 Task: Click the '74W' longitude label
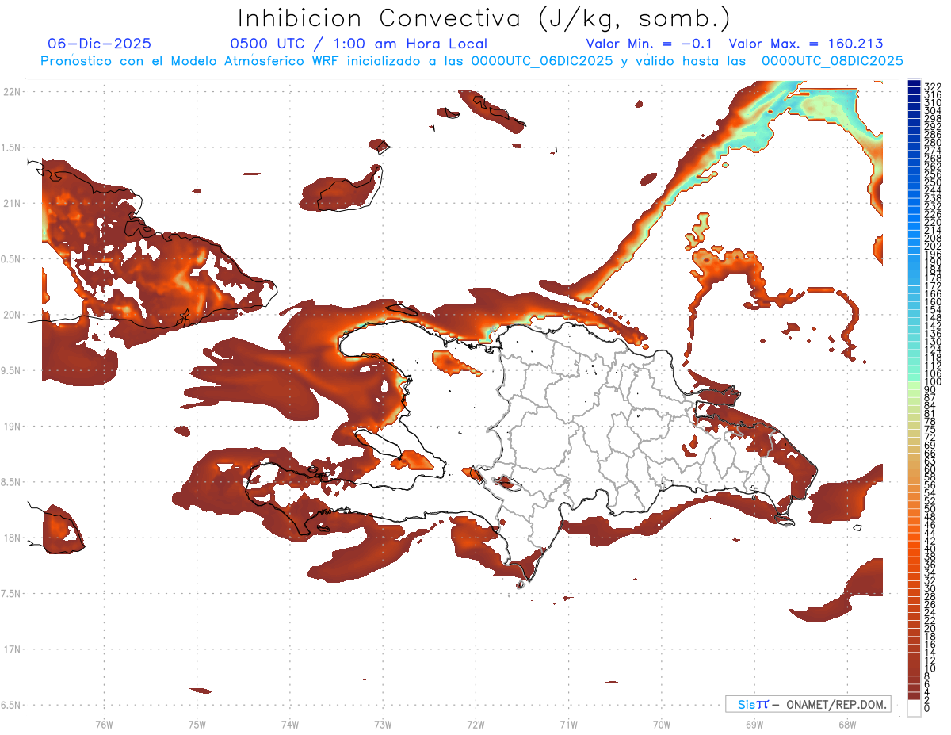tap(290, 724)
